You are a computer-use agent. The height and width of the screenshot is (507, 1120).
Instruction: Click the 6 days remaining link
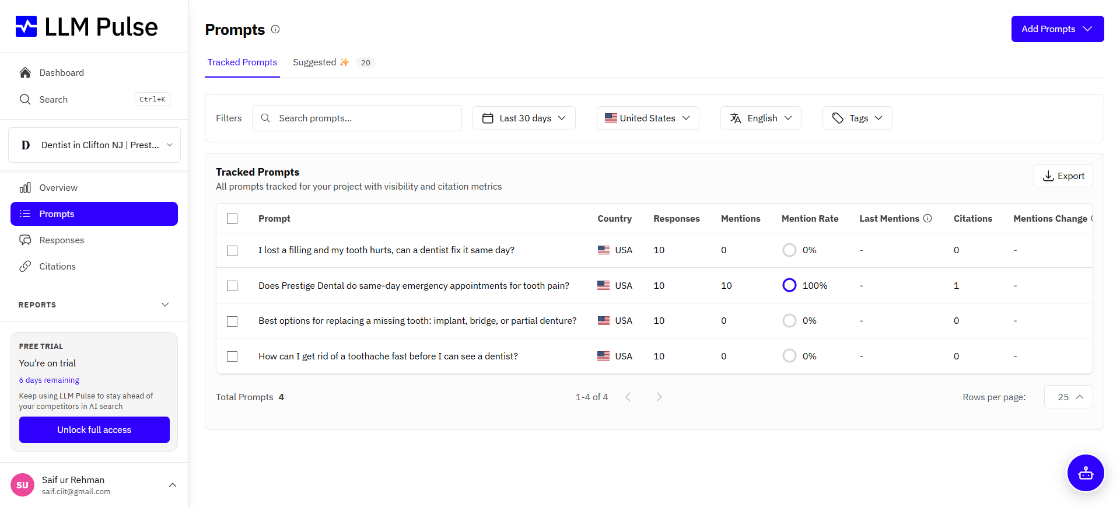[x=49, y=380]
